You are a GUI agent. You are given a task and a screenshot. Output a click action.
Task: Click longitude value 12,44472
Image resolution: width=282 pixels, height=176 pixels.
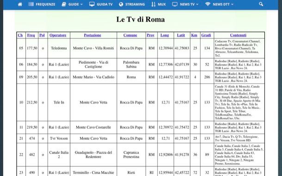(166, 77)
